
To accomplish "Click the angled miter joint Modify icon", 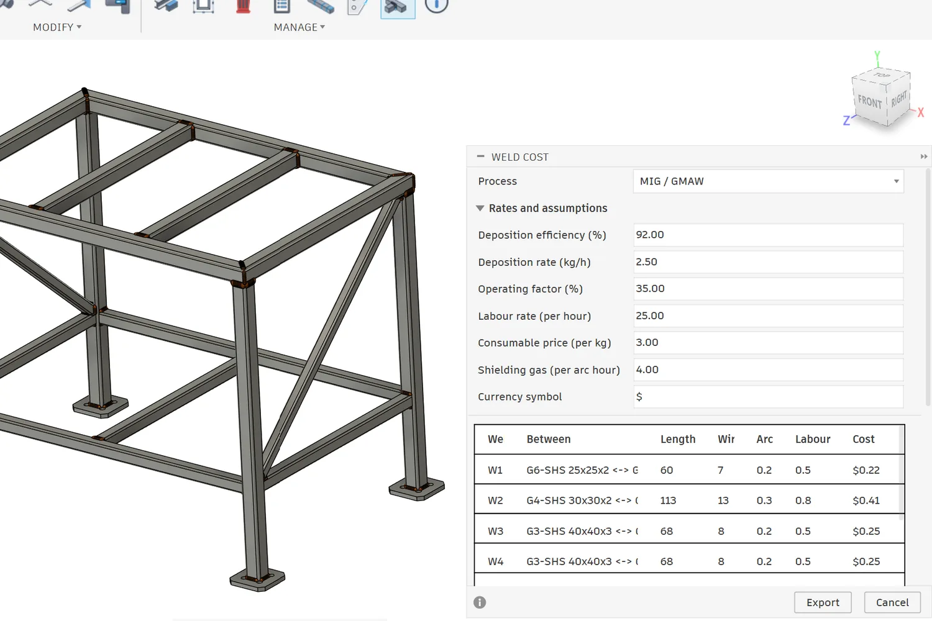I will click(x=40, y=4).
